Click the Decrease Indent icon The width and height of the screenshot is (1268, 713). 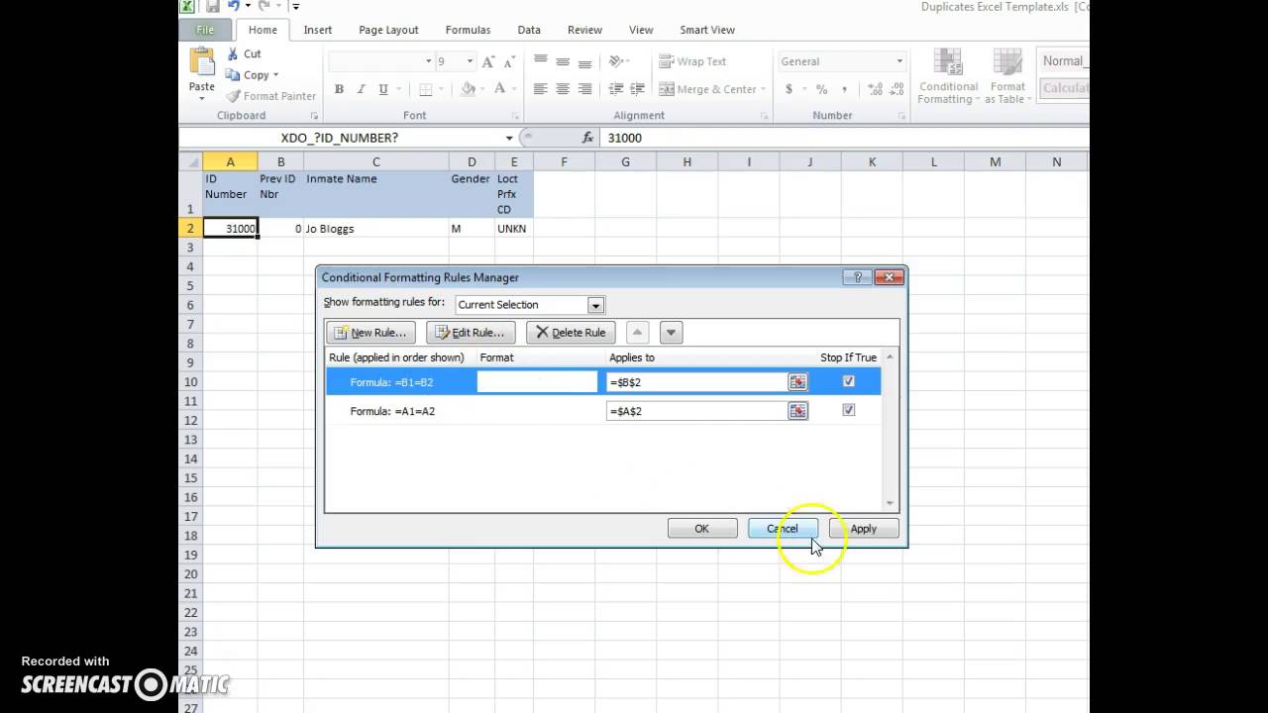[615, 89]
